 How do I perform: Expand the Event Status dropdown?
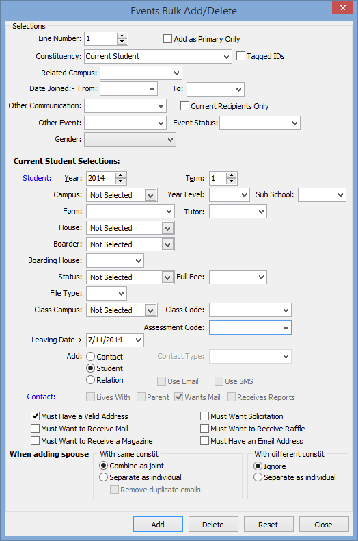point(294,123)
